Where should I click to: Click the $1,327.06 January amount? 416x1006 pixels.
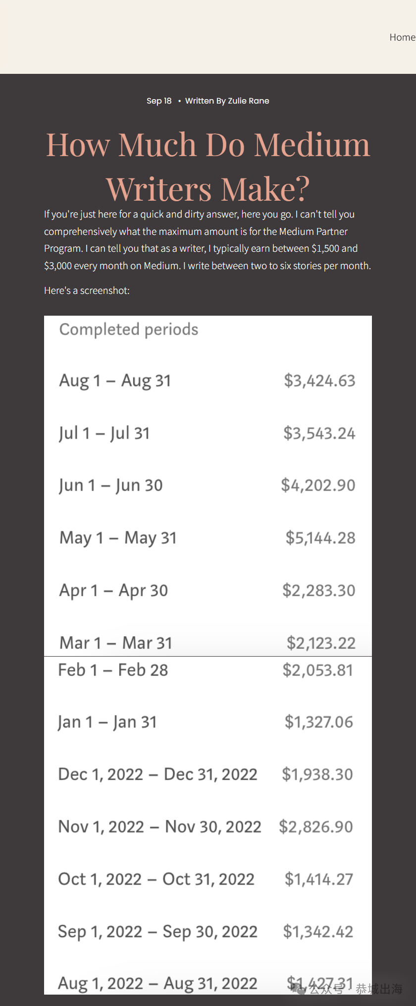click(x=319, y=722)
